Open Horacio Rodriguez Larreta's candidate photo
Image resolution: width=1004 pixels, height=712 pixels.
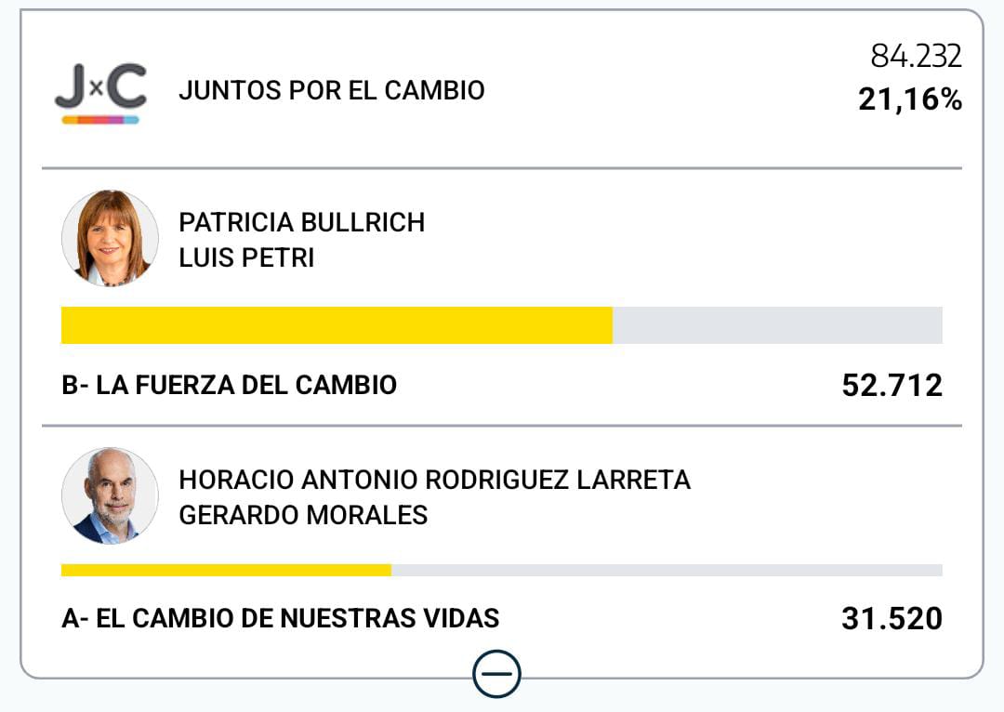coord(110,496)
